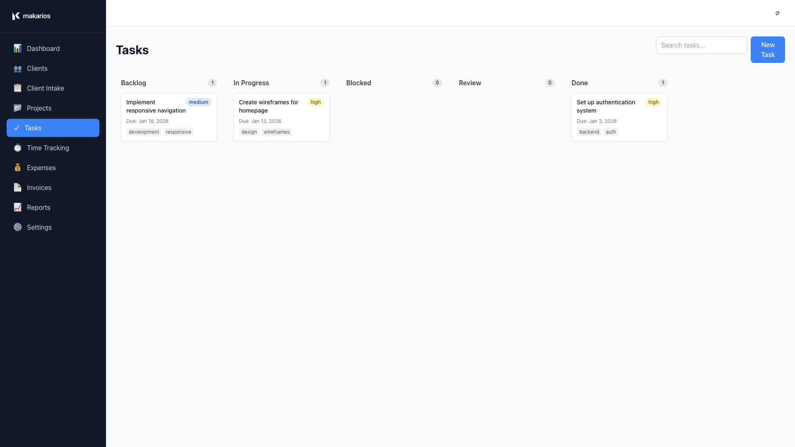The height and width of the screenshot is (447, 795).
Task: Open Reports via the chart icon
Action: pyautogui.click(x=17, y=207)
